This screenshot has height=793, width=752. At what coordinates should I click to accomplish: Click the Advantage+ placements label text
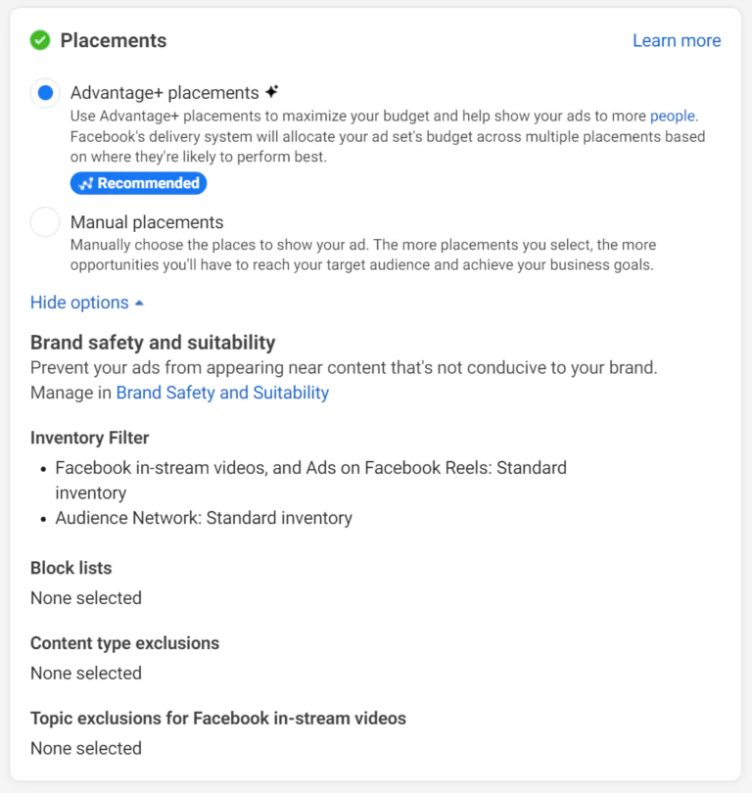(x=164, y=93)
